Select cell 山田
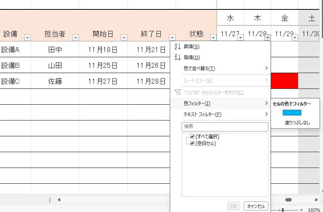The width and height of the screenshot is (323, 212). tap(55, 66)
